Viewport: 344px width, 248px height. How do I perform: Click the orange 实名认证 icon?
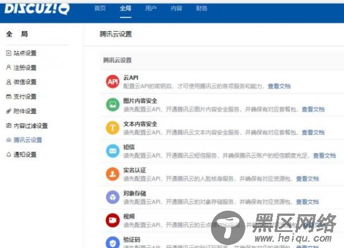click(x=113, y=174)
